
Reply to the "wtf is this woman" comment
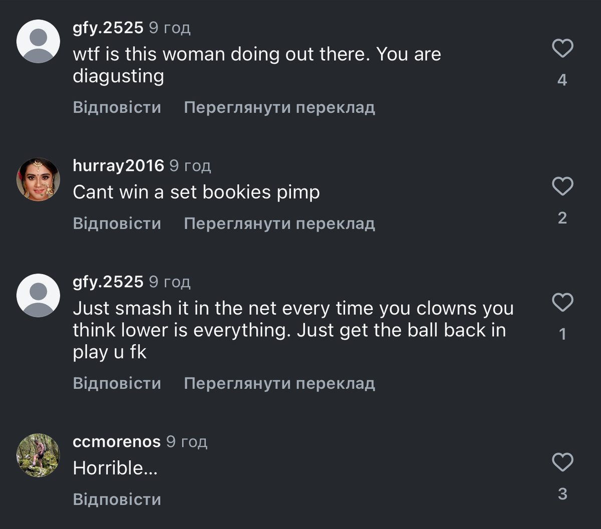117,107
